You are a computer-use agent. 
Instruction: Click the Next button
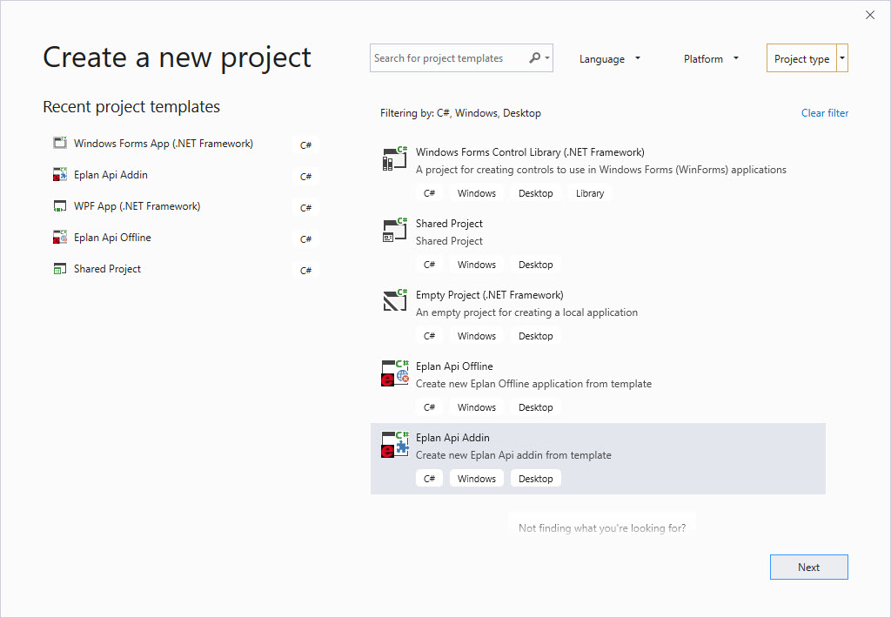point(808,567)
